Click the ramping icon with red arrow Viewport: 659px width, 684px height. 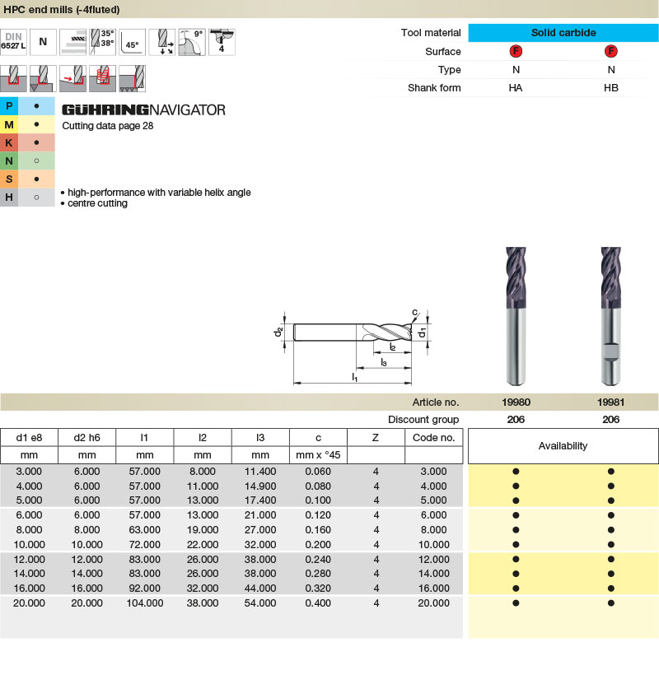pos(72,78)
